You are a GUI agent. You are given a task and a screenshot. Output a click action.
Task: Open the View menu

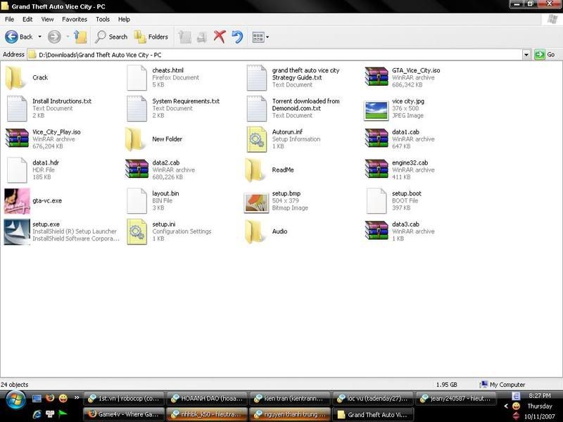point(47,20)
